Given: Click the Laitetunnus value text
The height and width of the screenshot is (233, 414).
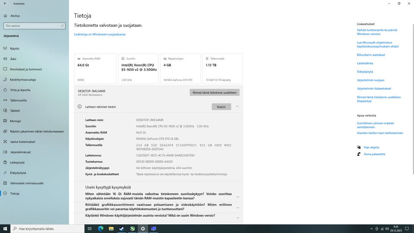Looking at the screenshot, I should [165, 155].
